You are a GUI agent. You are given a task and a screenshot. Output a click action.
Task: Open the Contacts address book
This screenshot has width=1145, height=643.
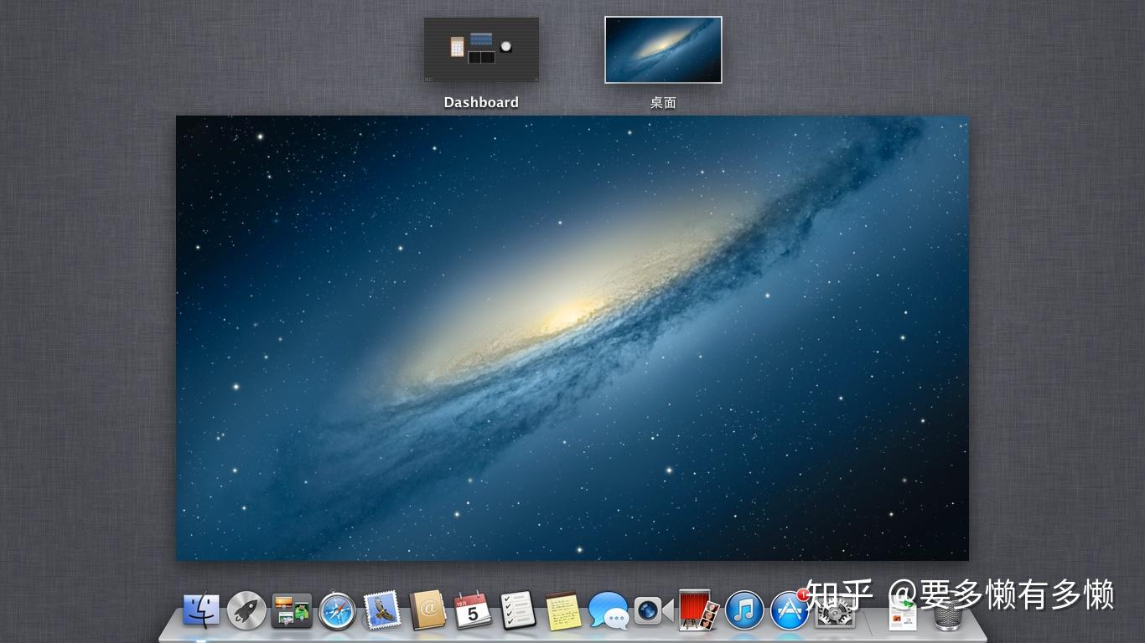(x=427, y=610)
